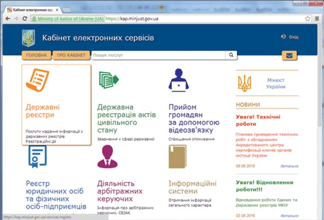Reload the page with the refresh button

25,19
